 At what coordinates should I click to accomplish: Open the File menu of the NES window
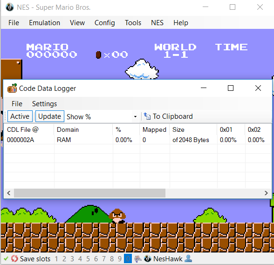[14, 23]
